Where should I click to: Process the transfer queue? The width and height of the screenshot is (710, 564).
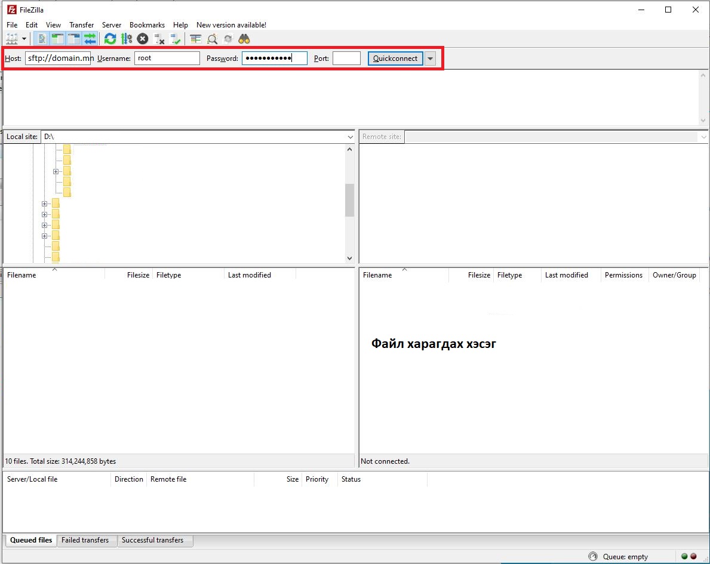tap(127, 39)
